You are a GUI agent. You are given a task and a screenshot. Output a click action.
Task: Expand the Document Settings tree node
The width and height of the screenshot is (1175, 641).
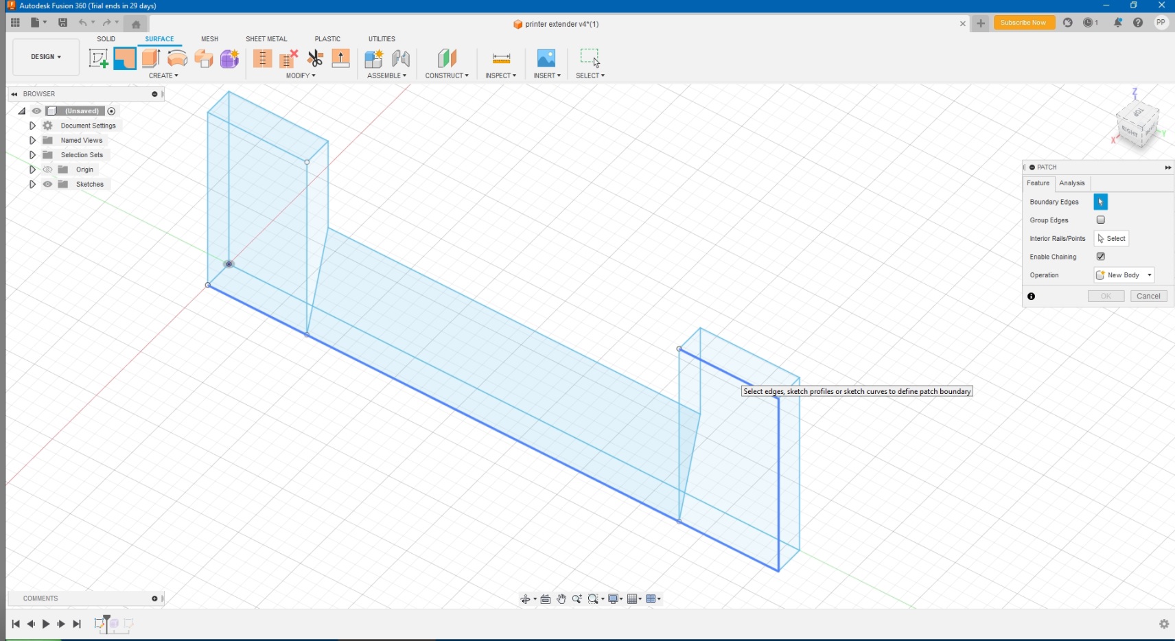32,126
